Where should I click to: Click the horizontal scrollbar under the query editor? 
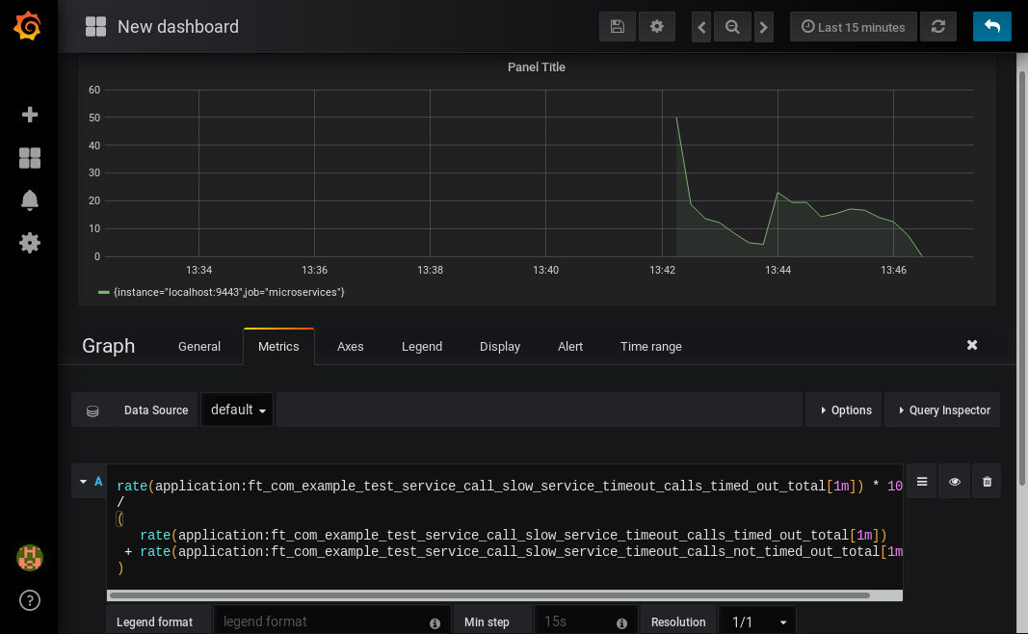click(x=489, y=595)
